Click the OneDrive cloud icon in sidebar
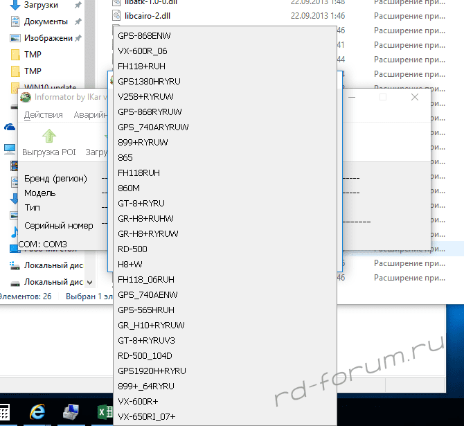The image size is (464, 426). point(10,127)
